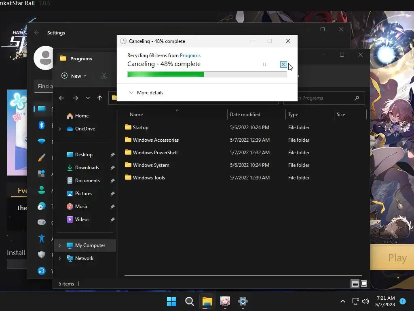Go back in the Settings window
414x311 pixels.
pos(36,32)
